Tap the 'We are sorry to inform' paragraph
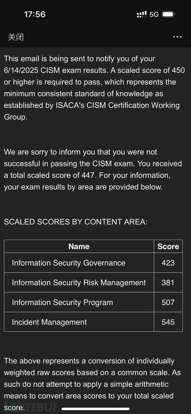This screenshot has height=414, width=191. [x=93, y=169]
